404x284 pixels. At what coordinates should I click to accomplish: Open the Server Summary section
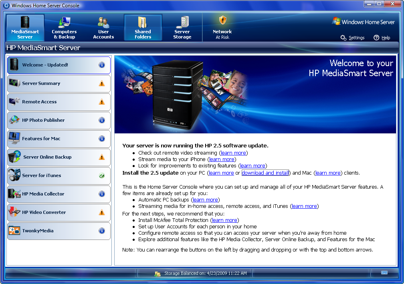click(x=59, y=83)
